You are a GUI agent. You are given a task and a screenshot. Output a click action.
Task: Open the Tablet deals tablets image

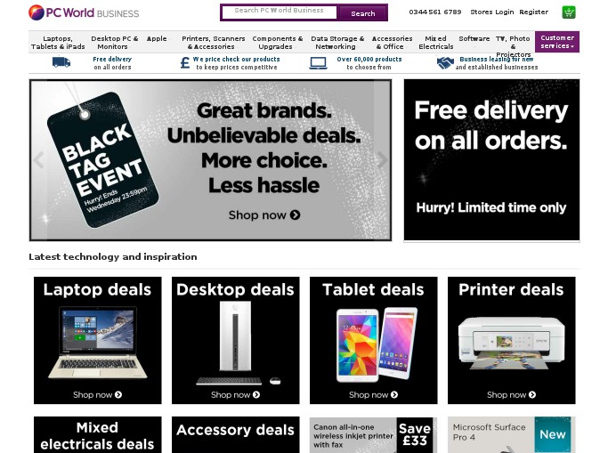pos(377,344)
